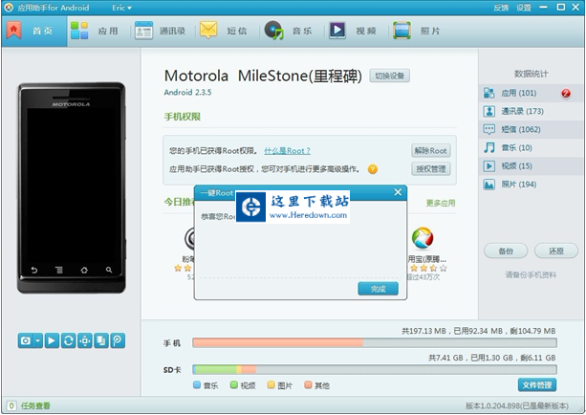Click the 视频 green legend swatch
The width and height of the screenshot is (586, 415).
click(234, 384)
